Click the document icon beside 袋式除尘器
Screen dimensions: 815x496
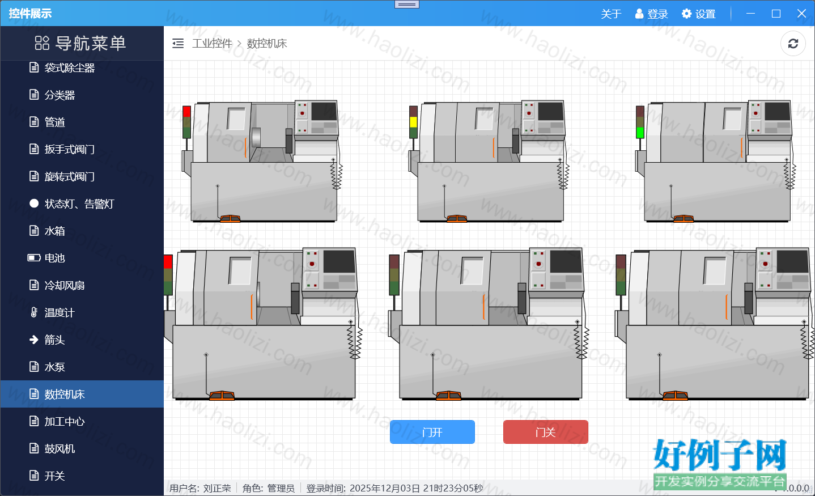(x=34, y=67)
